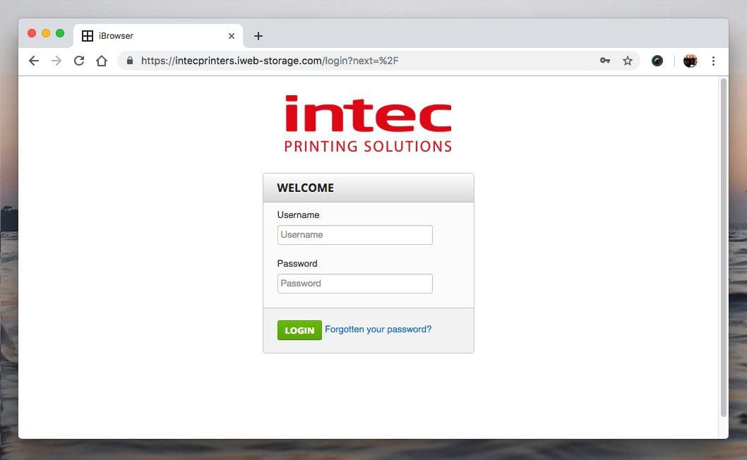This screenshot has height=460, width=747.
Task: Click the yellow minimize traffic light
Action: (x=45, y=32)
